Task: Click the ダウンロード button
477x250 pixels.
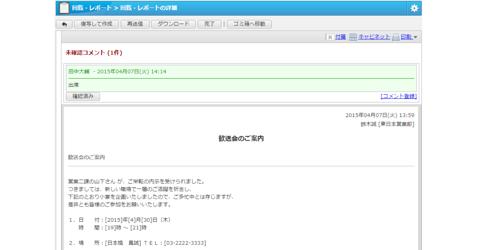Action: coord(173,24)
